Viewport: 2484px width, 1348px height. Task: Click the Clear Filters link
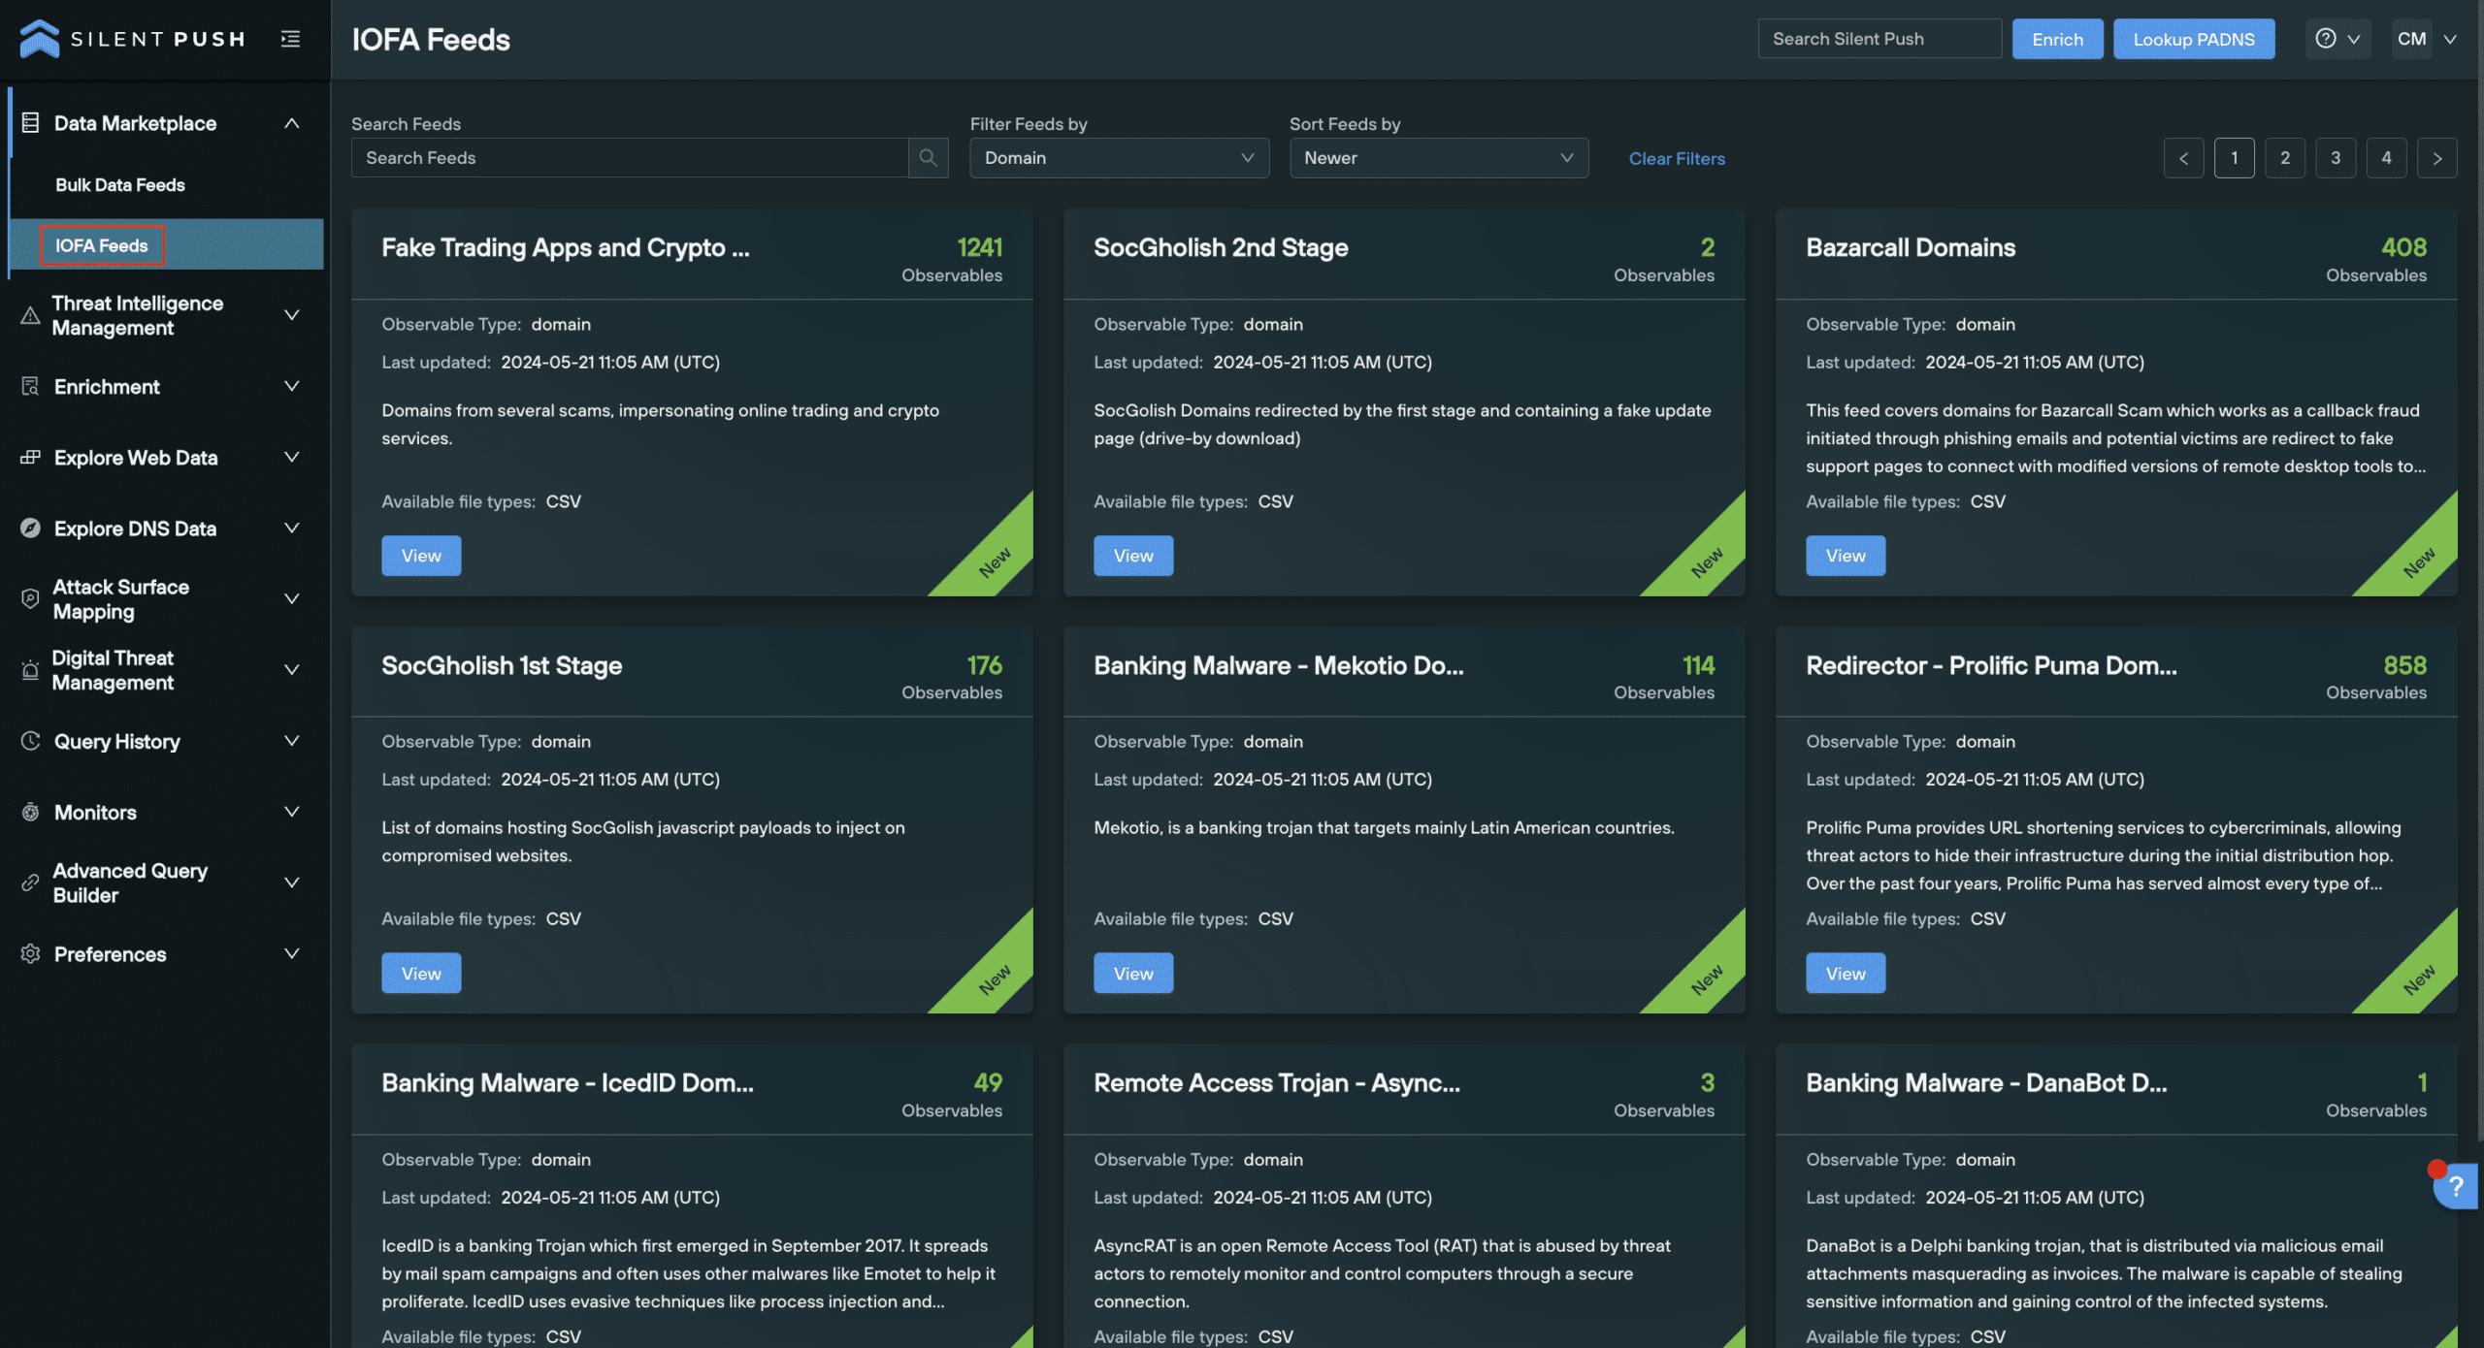[1677, 158]
